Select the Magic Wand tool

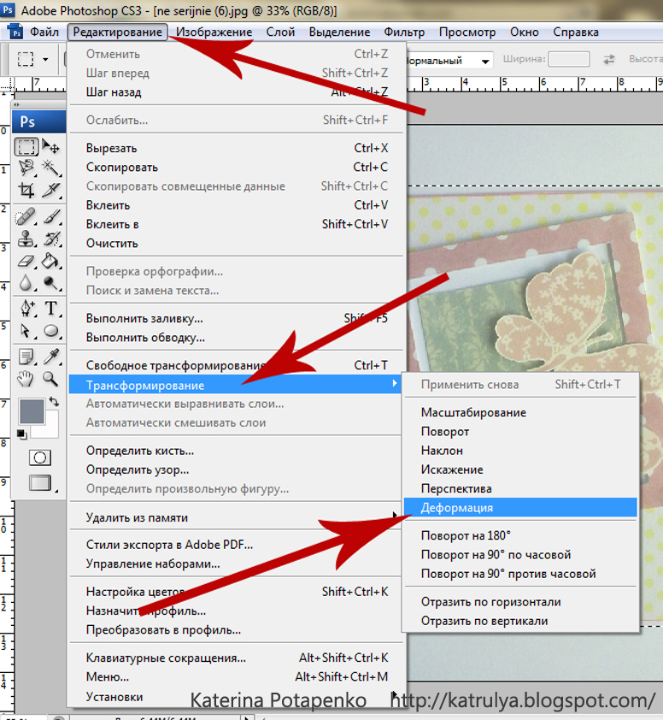[51, 168]
